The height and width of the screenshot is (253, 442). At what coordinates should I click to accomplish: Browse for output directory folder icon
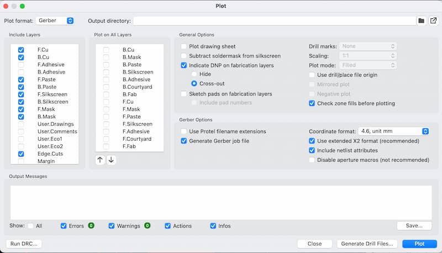pyautogui.click(x=422, y=21)
